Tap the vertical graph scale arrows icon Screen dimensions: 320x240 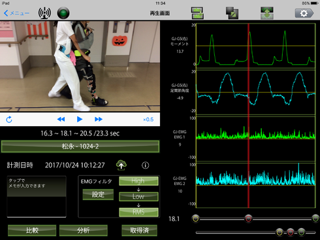point(267,13)
